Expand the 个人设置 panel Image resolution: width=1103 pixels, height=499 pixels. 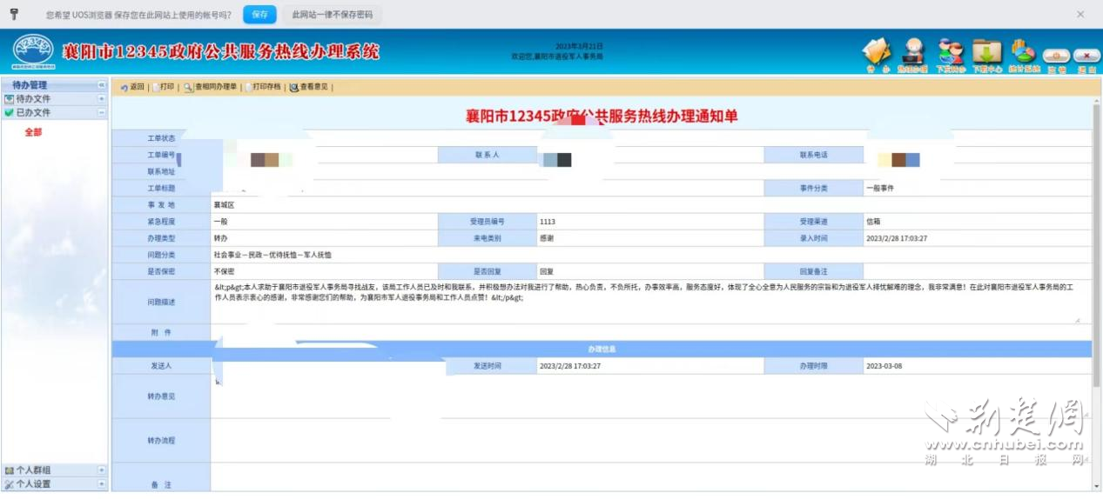point(102,484)
